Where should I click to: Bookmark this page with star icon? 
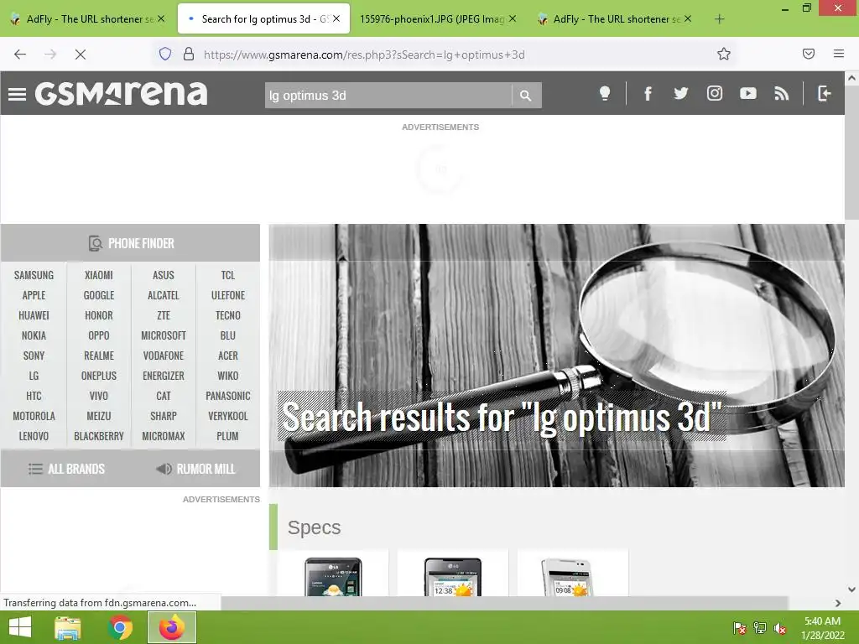pos(724,54)
